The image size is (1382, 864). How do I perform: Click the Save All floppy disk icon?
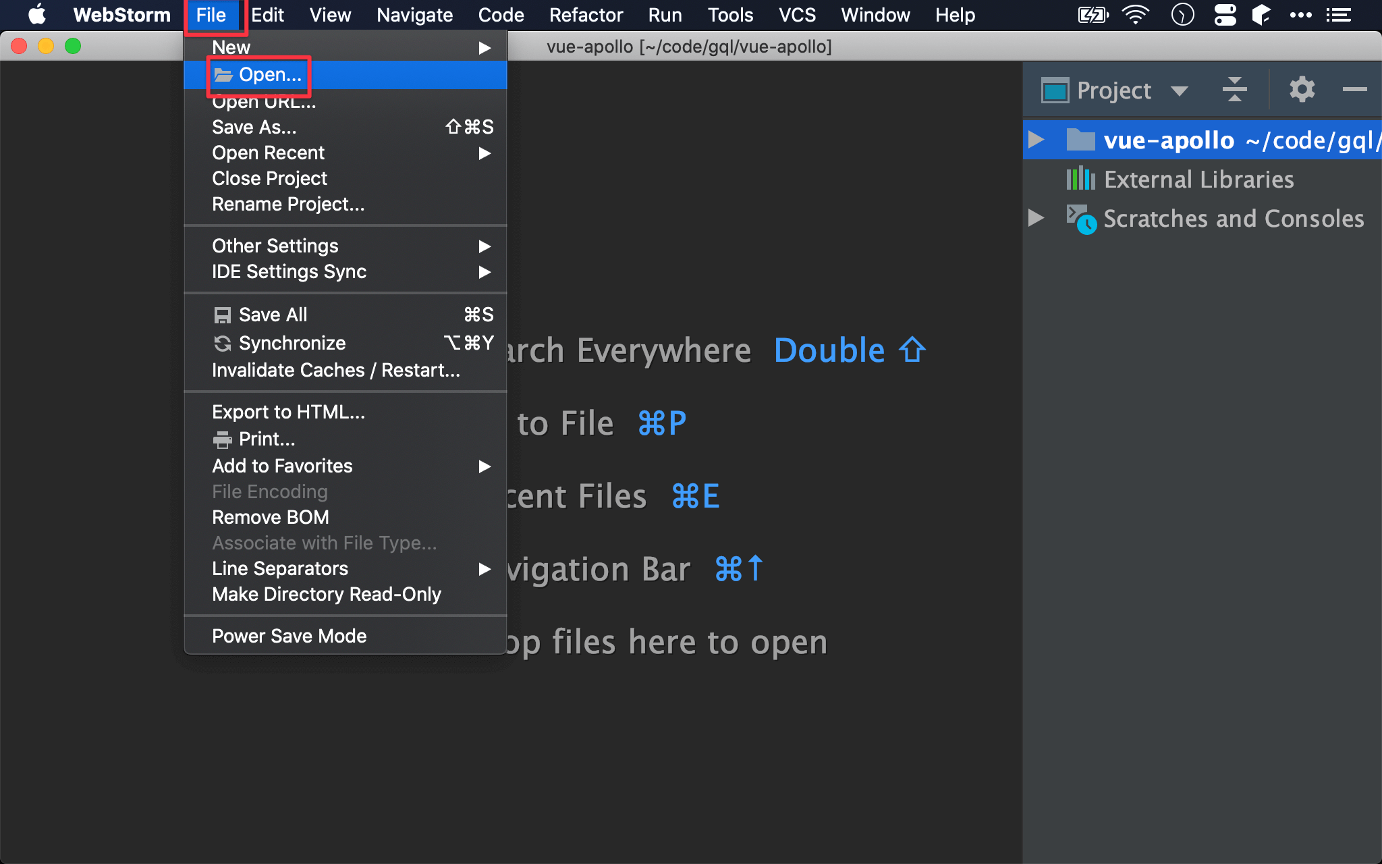222,315
